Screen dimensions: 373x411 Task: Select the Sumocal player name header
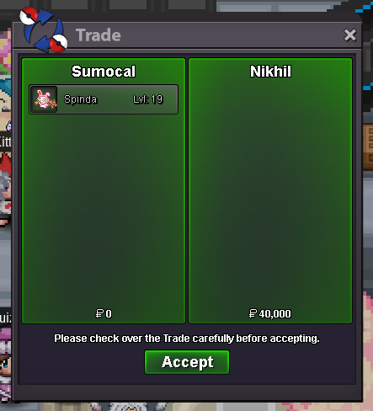click(104, 72)
